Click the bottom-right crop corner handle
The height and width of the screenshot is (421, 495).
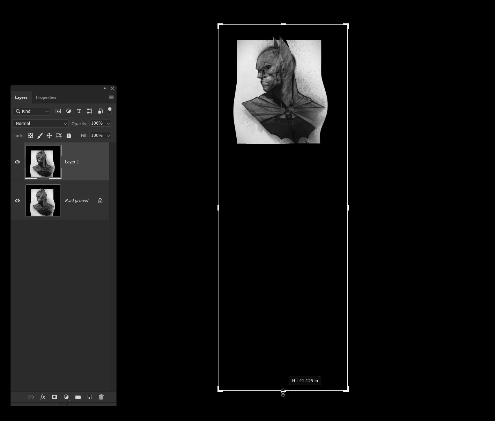346,389
